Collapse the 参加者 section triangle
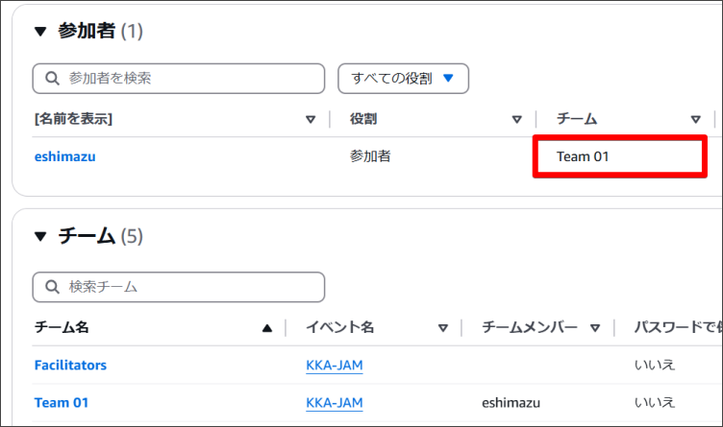The width and height of the screenshot is (723, 427). [x=40, y=32]
